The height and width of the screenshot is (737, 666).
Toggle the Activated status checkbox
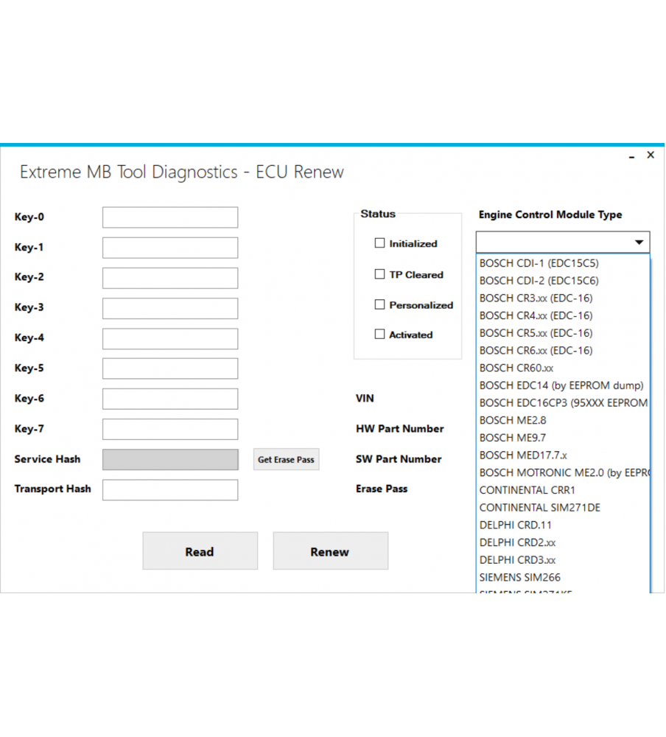(380, 334)
